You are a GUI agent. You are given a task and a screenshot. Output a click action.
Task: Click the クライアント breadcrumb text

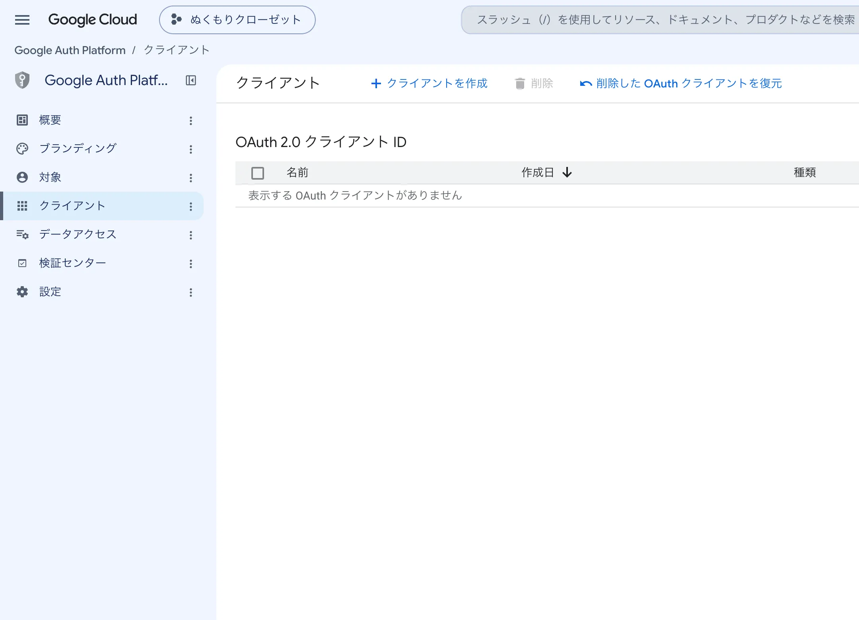pos(177,50)
